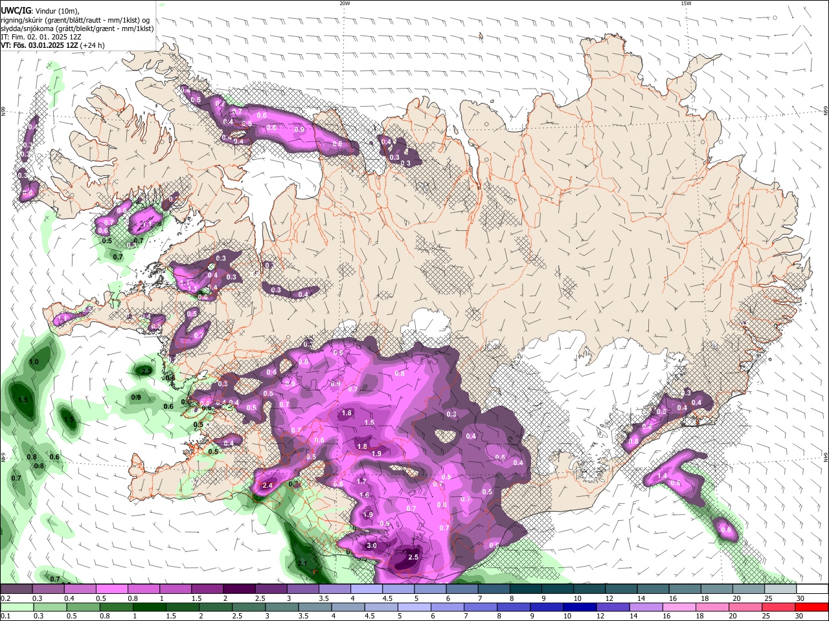Screen dimensions: 829x621
Task: Click the darkest purple 2 swatch in the upper legend row
Action: click(x=239, y=589)
